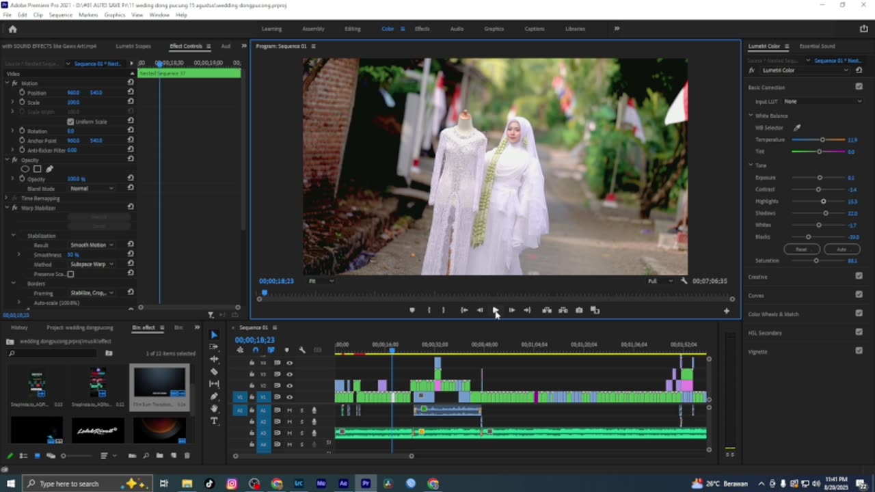Mute the A1 audio track
The width and height of the screenshot is (875, 492).
click(289, 410)
